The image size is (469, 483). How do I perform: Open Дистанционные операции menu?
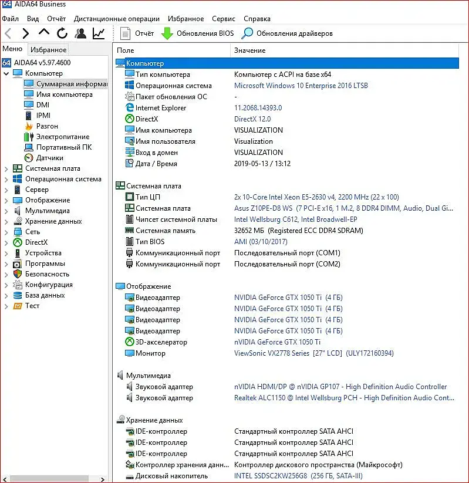click(117, 19)
